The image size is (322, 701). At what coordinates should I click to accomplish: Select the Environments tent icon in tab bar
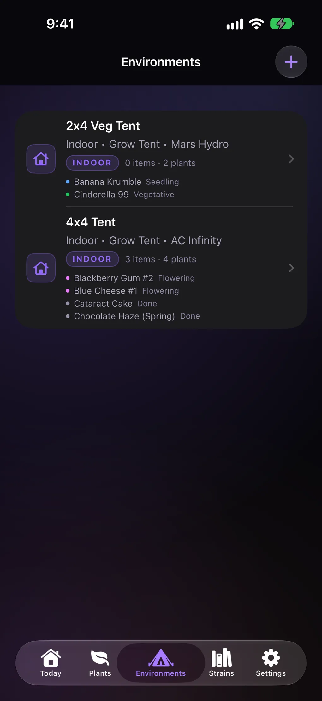pos(161,658)
